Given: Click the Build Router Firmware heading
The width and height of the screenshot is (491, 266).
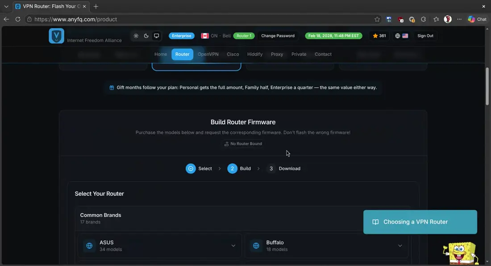Looking at the screenshot, I should [243, 122].
